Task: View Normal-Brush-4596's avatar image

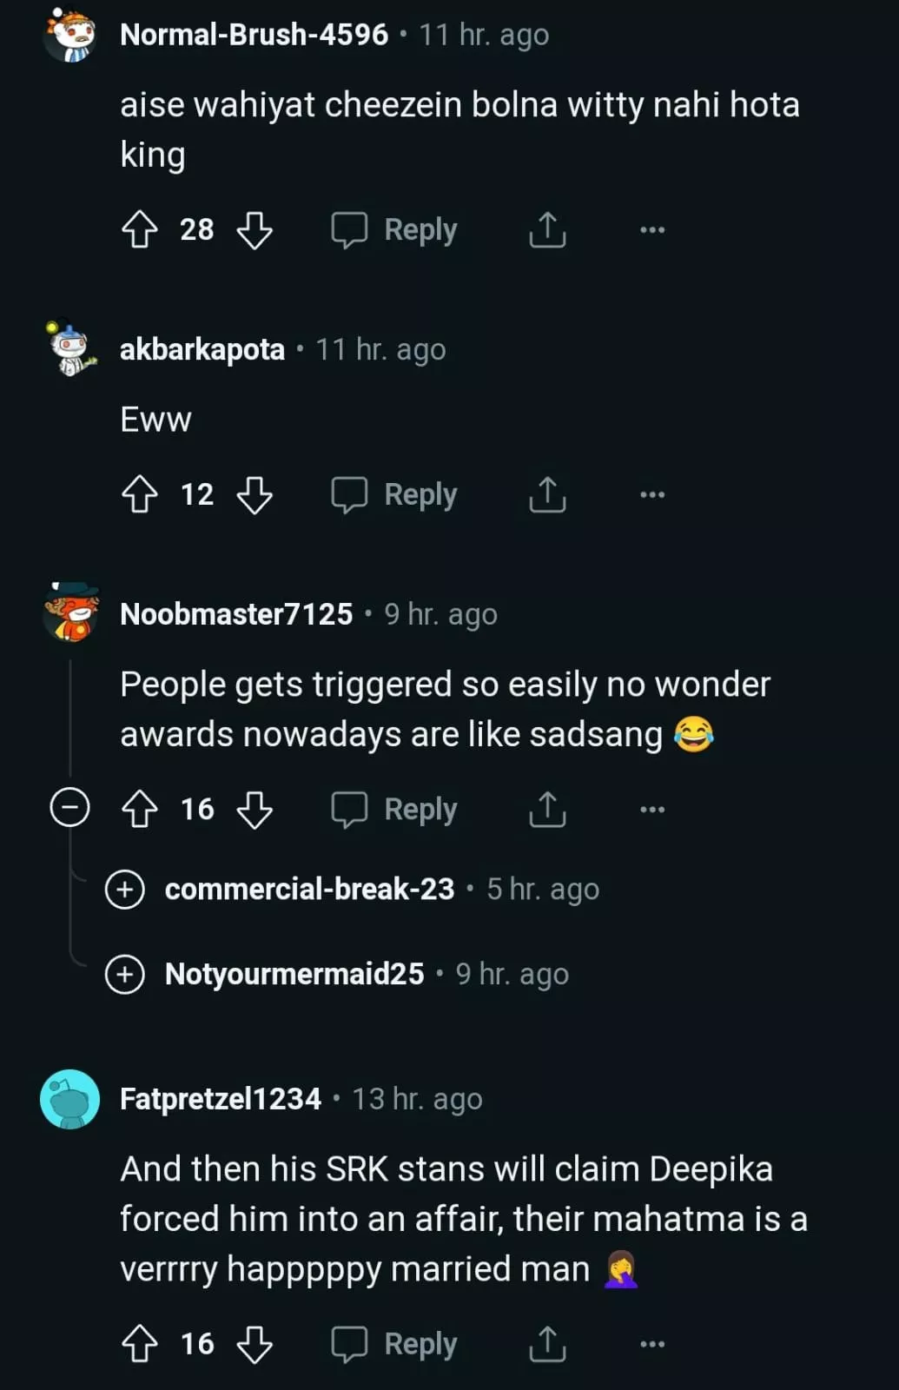Action: tap(70, 35)
